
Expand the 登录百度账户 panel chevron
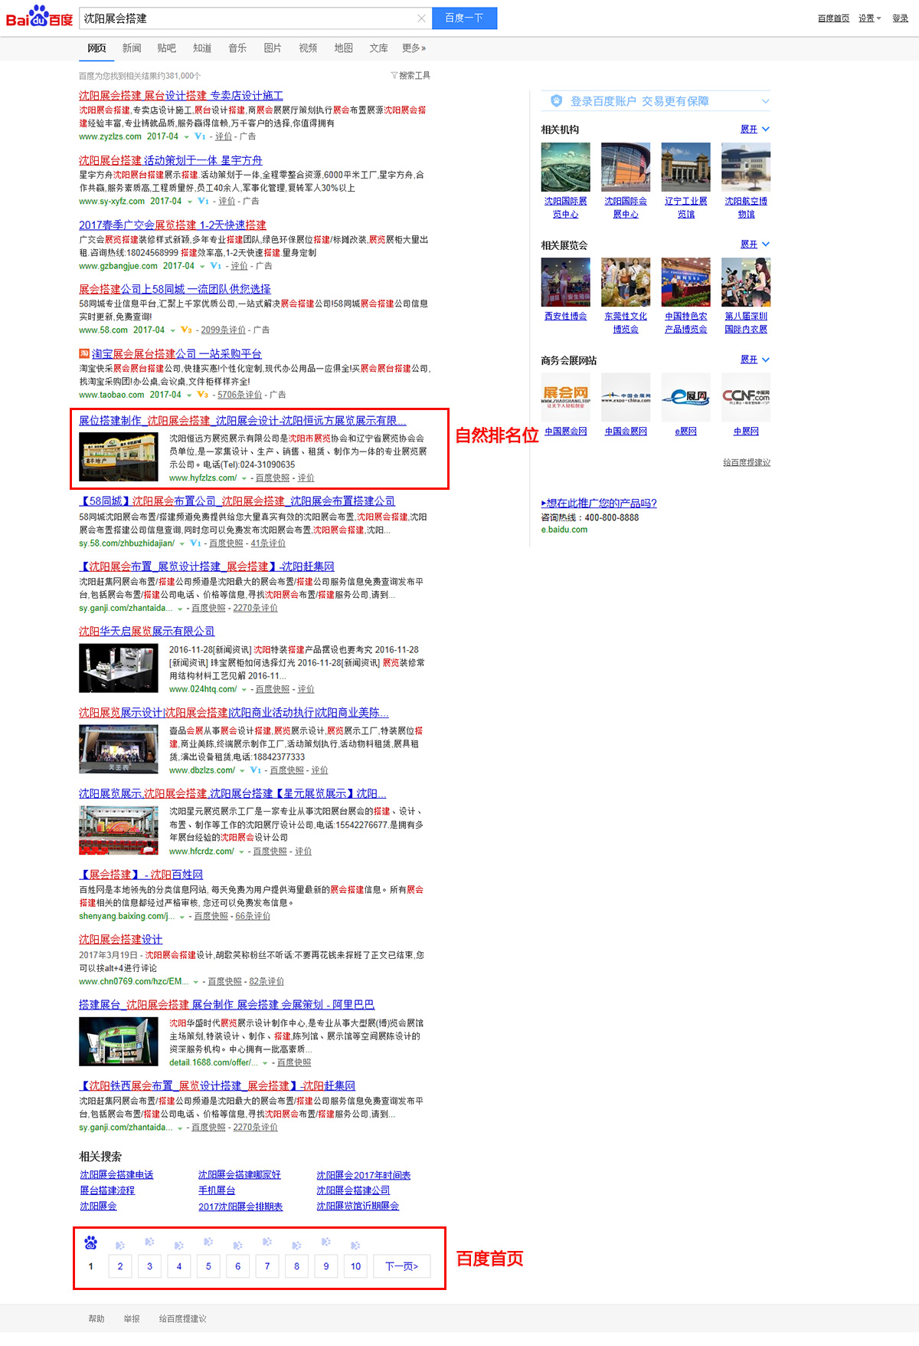point(765,101)
